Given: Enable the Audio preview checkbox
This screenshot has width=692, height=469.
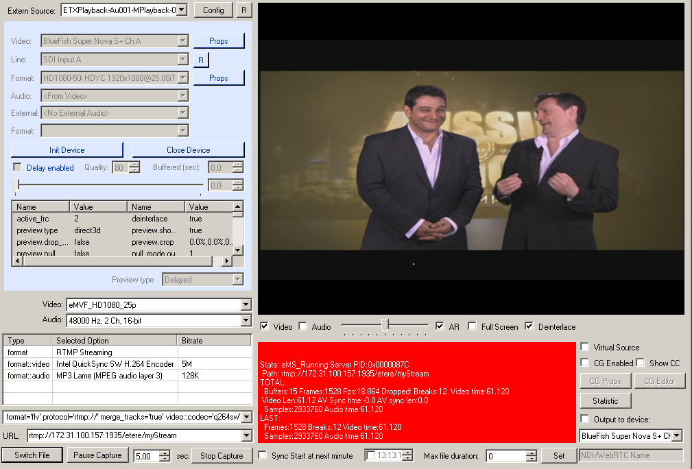Looking at the screenshot, I should 302,327.
